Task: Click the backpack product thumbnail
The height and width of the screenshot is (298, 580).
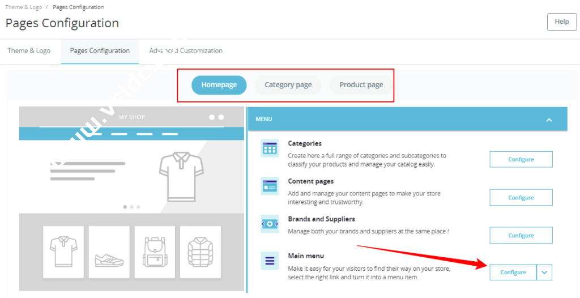Action: [155, 252]
